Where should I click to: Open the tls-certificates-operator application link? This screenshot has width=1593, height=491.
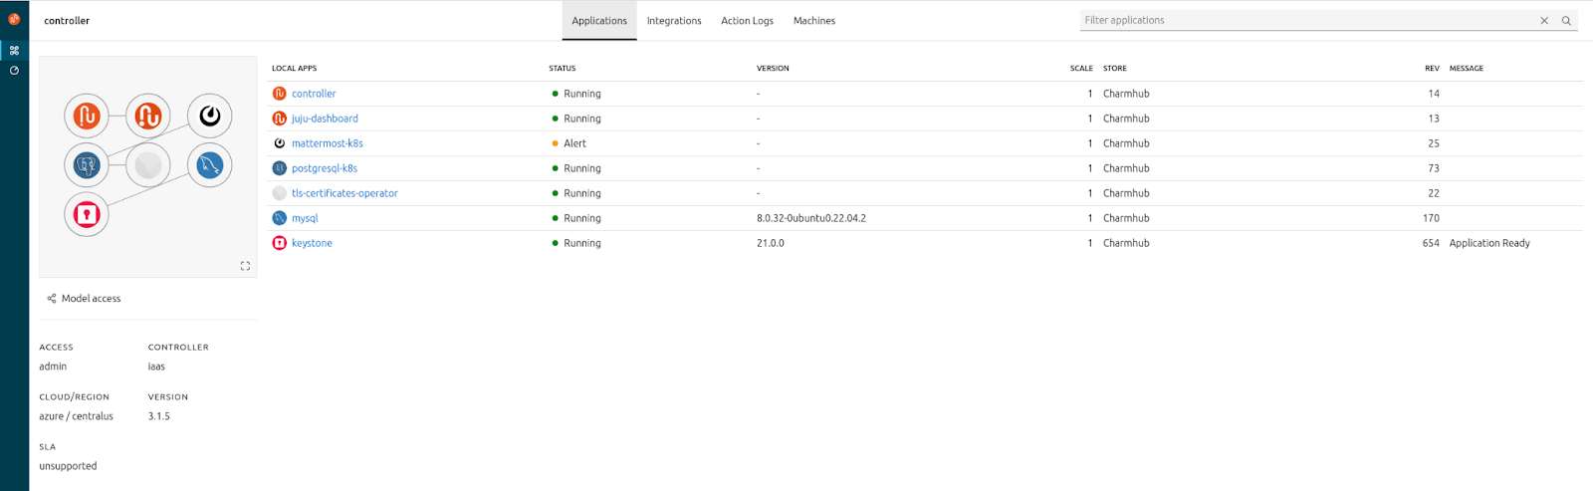coord(344,193)
